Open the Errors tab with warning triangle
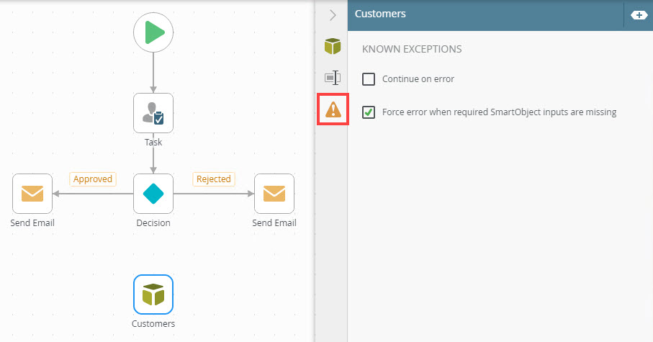 click(333, 109)
